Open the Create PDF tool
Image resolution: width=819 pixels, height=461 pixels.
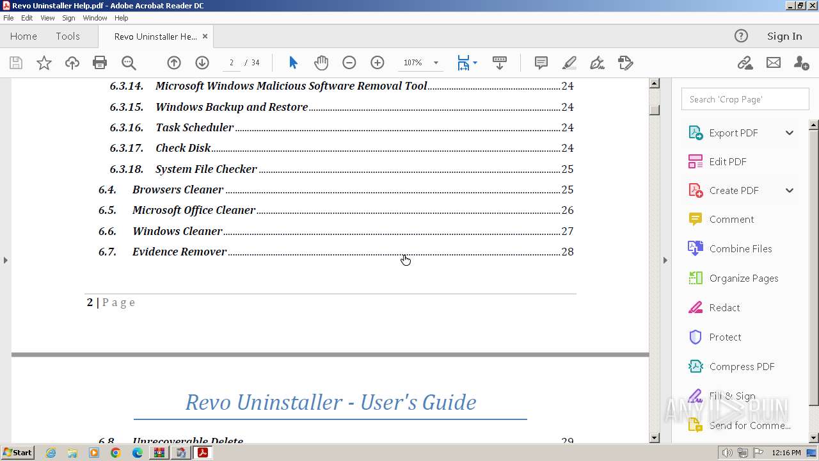click(x=733, y=190)
